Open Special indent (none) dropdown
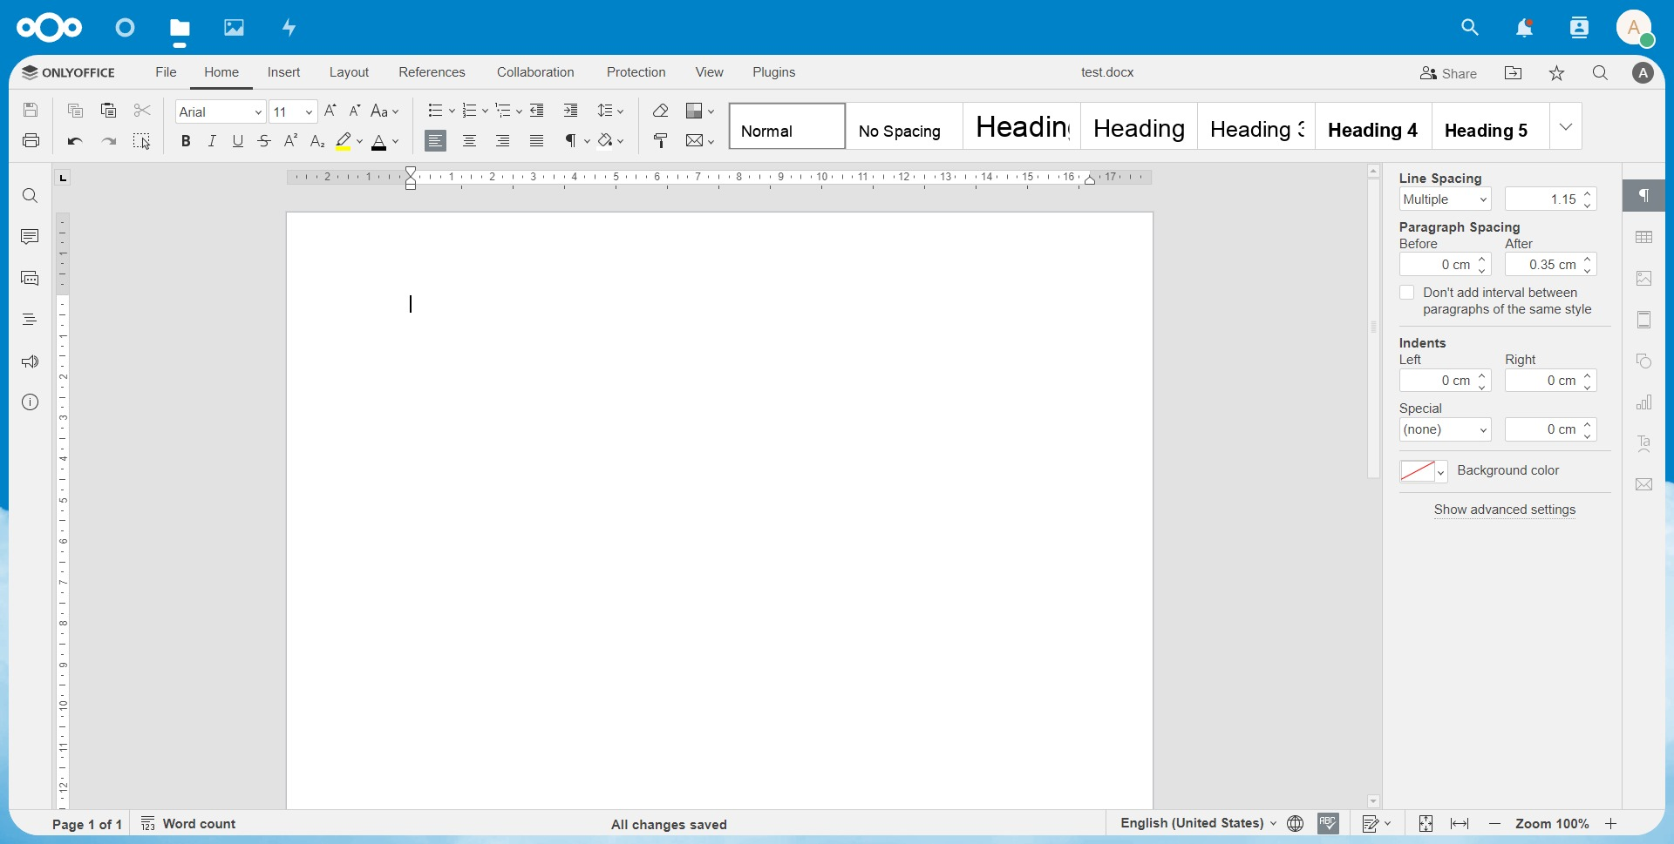The image size is (1674, 844). pyautogui.click(x=1445, y=429)
